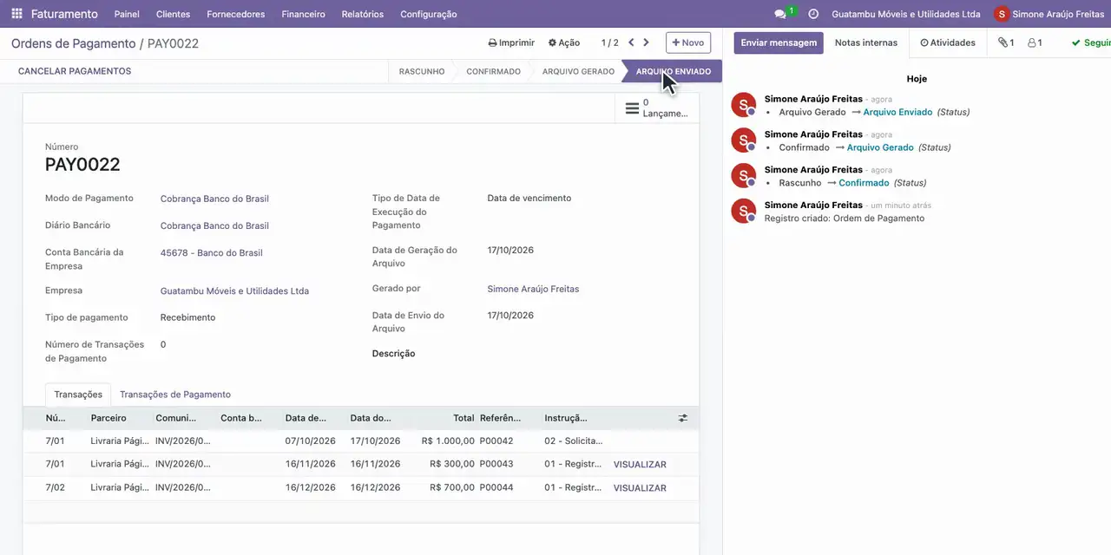The width and height of the screenshot is (1111, 555).
Task: Open the Ação actions dropdown
Action: tap(564, 42)
